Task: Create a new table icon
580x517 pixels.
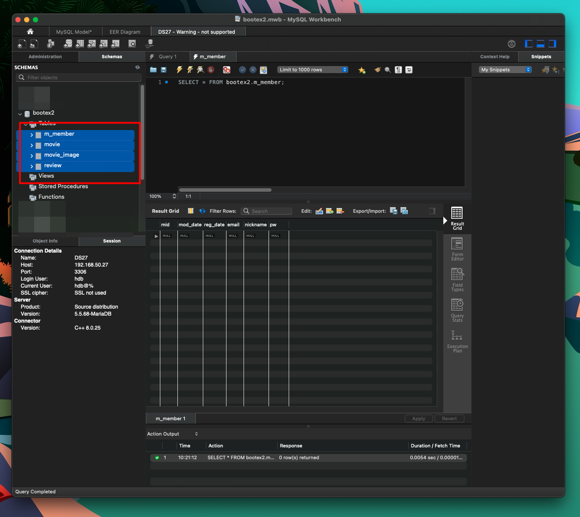Action: point(80,44)
